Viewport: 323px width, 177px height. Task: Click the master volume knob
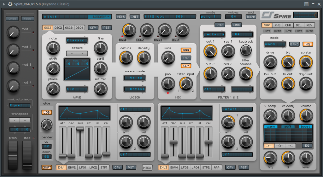306,115
